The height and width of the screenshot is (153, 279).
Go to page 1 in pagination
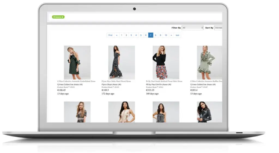tap(122, 35)
